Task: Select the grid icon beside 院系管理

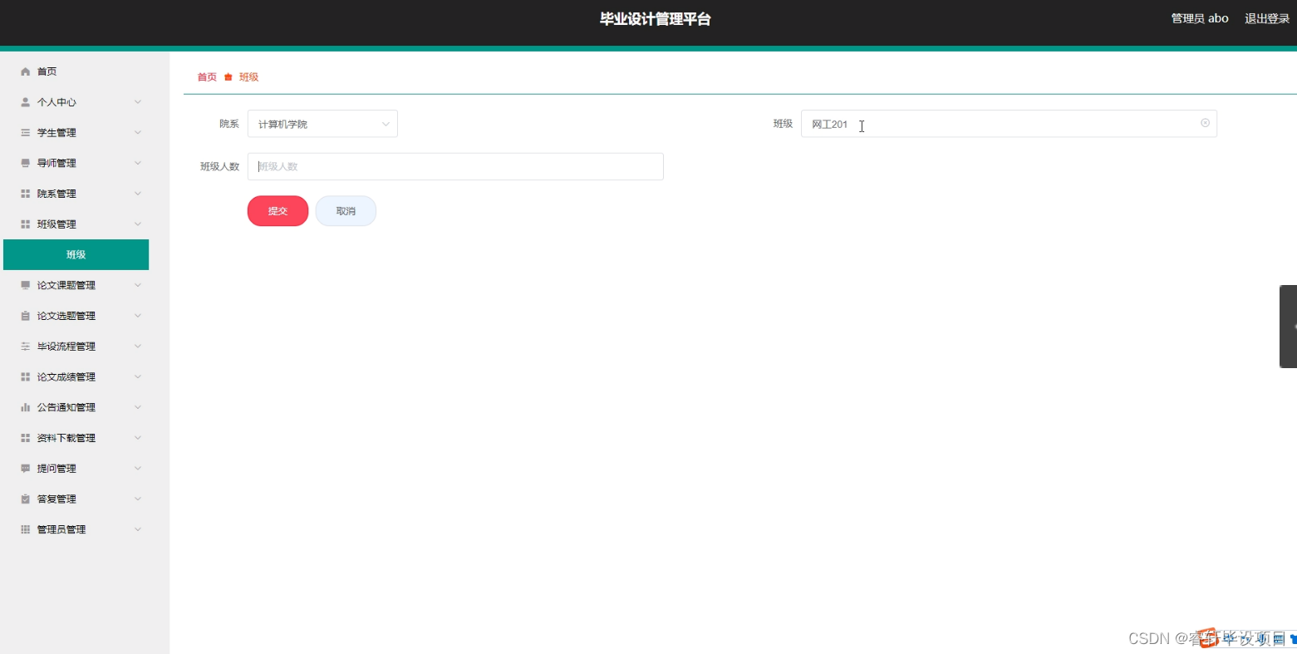Action: pyautogui.click(x=25, y=193)
